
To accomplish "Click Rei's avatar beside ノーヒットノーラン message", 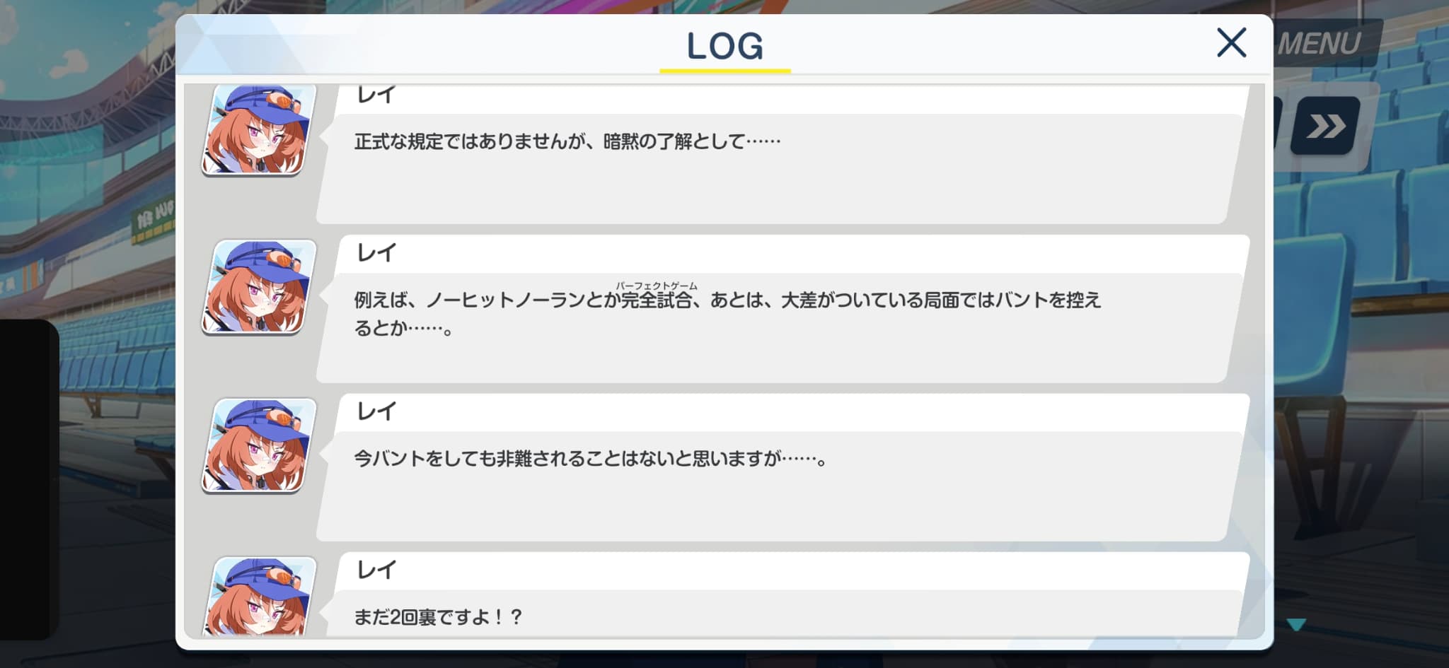I will point(259,287).
